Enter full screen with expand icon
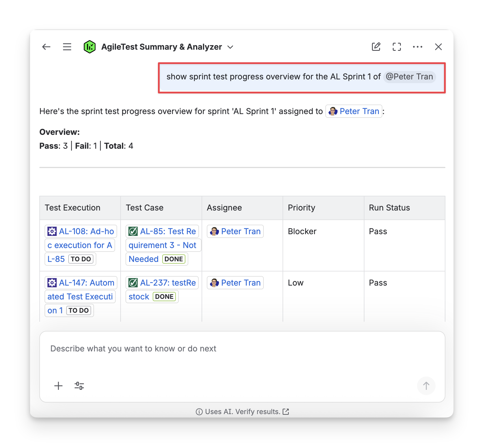Screen dimensions: 483x447 tap(397, 47)
